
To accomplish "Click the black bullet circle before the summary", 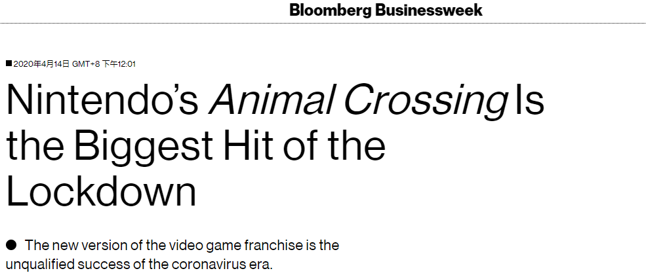I will pyautogui.click(x=11, y=246).
